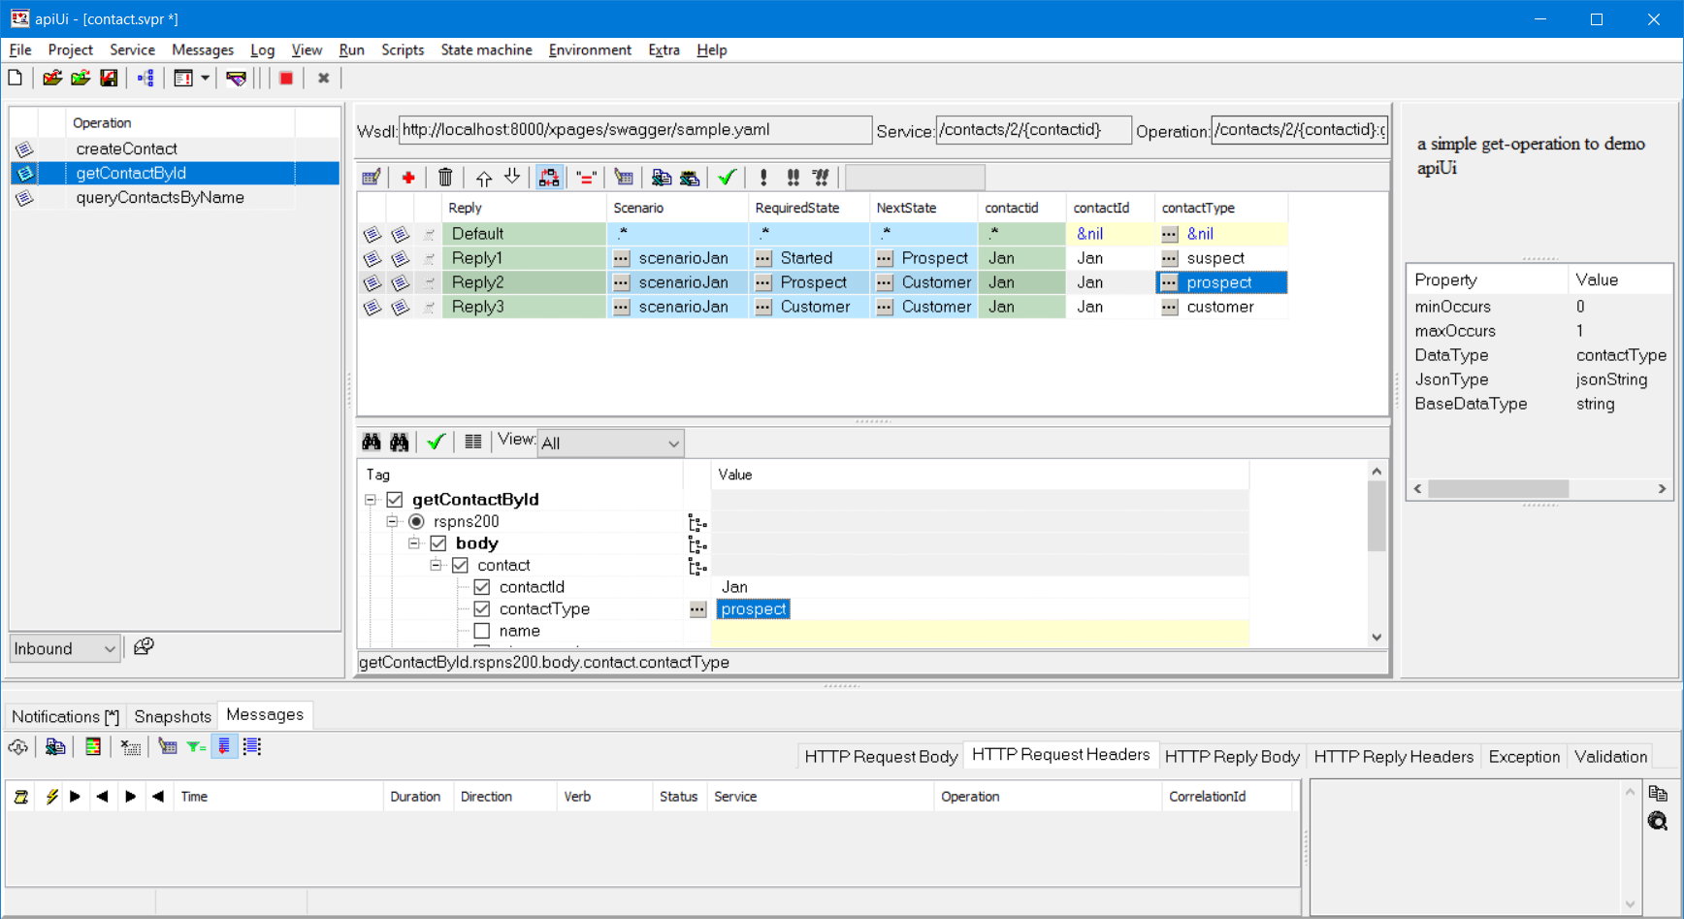
Task: Click ellipsis button beside prospect tree value
Action: (x=697, y=609)
